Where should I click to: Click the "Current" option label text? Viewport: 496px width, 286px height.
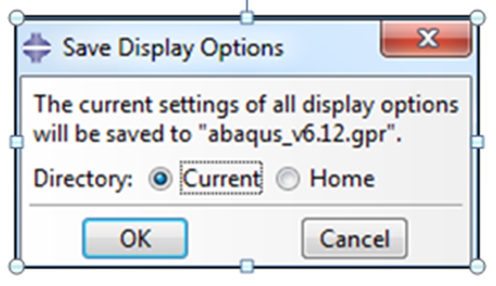pos(221,179)
